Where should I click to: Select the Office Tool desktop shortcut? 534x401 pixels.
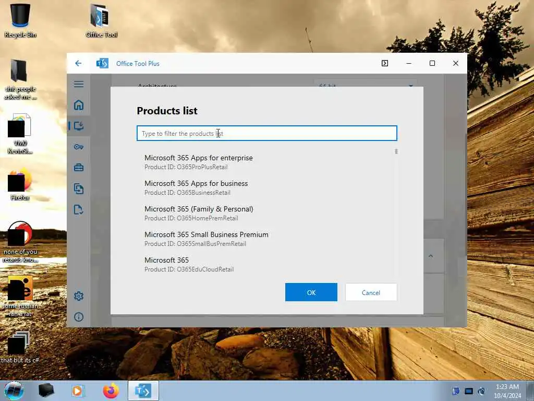[102, 20]
